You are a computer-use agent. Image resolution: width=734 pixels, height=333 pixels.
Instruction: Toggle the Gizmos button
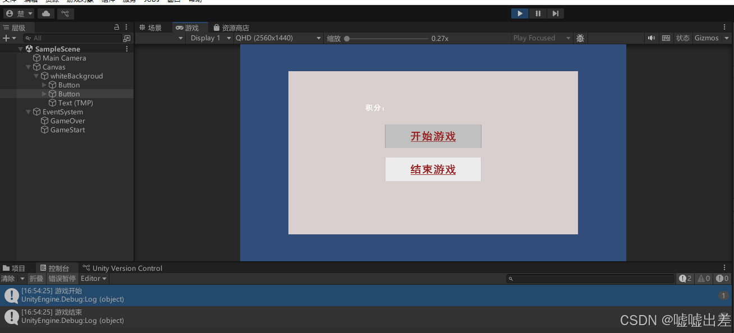(707, 38)
